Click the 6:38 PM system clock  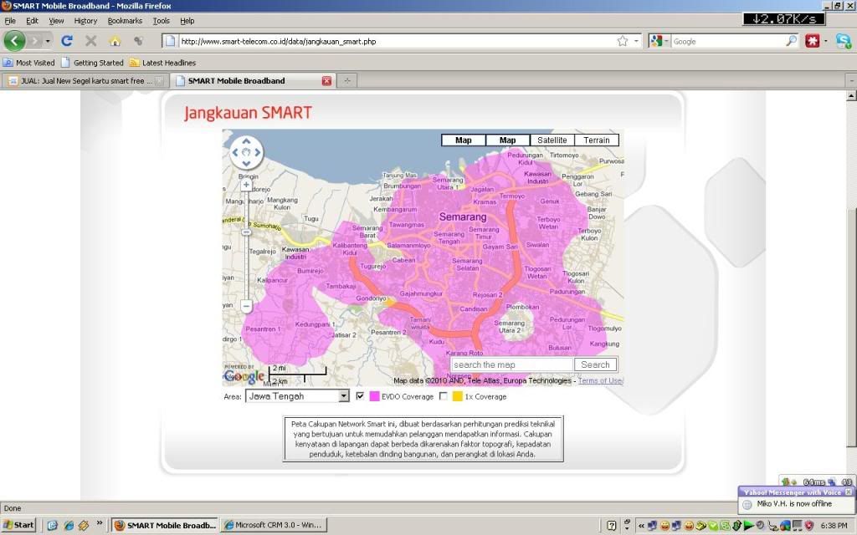834,525
